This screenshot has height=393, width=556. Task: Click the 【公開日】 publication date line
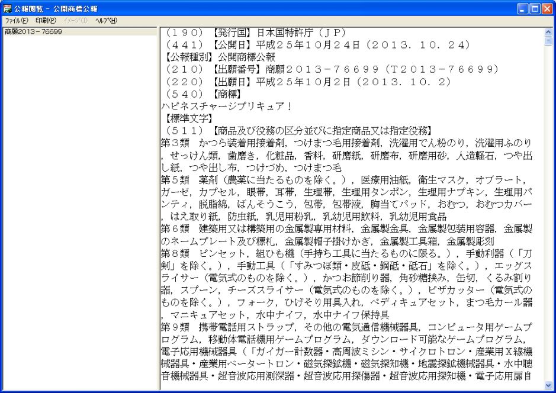pos(318,44)
